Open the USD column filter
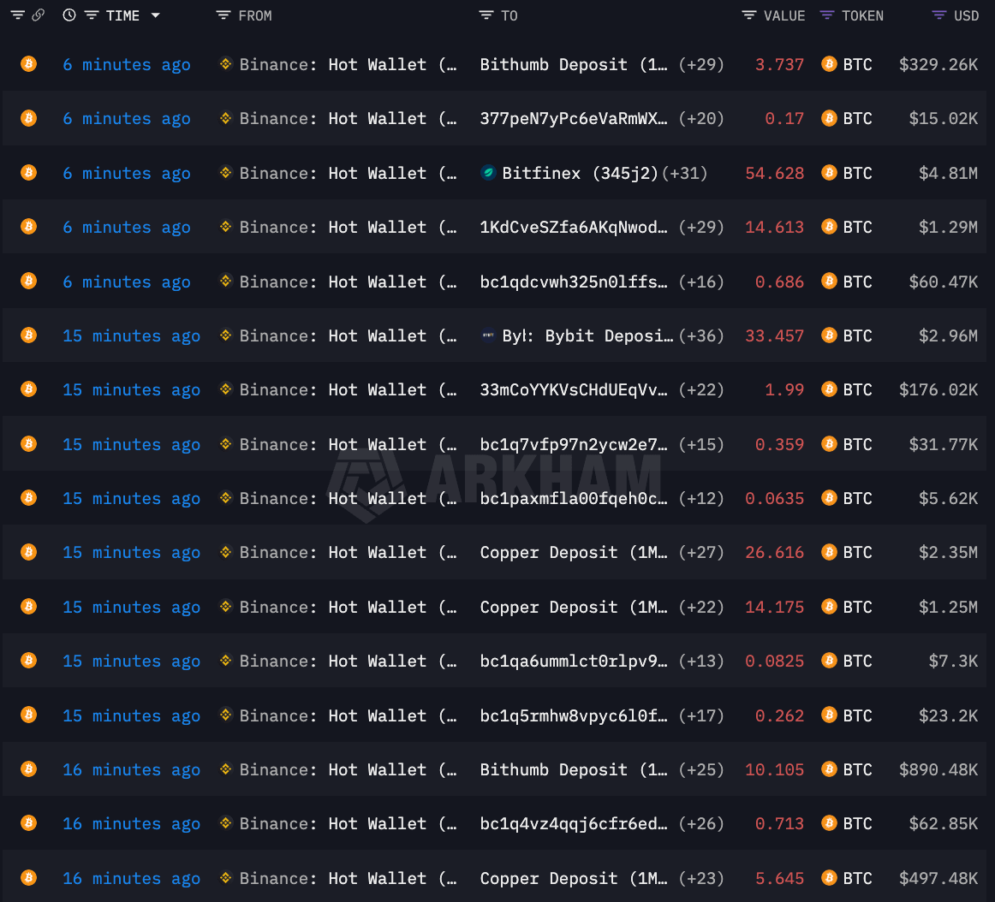 coord(939,15)
